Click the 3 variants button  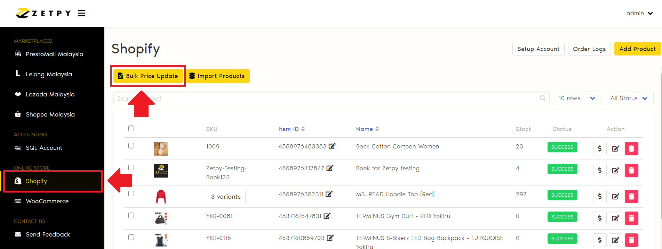click(226, 197)
